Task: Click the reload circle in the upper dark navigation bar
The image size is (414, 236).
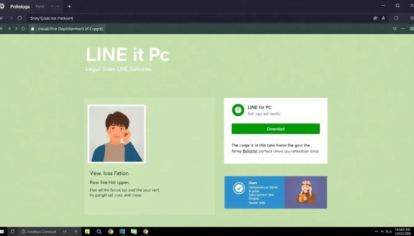Action: [x=19, y=18]
